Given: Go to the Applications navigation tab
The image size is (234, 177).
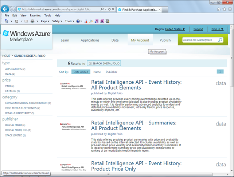Looking at the screenshot, I should pos(90,40).
